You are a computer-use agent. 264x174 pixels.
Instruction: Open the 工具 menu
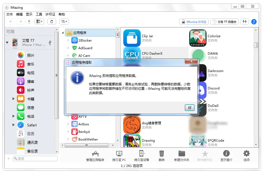[x=39, y=14]
